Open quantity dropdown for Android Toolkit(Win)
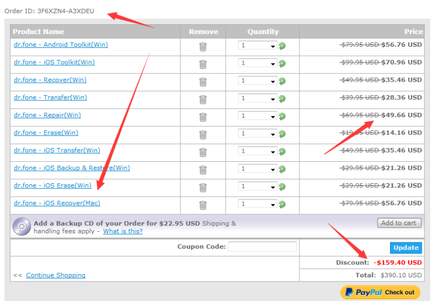The image size is (433, 301). (258, 46)
